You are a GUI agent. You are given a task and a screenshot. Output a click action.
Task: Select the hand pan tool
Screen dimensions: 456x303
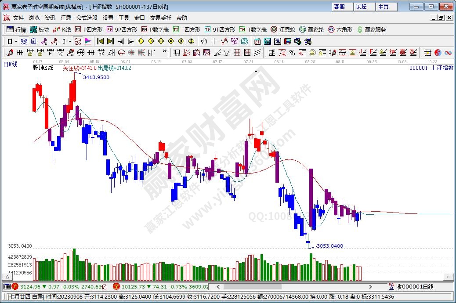tap(204, 41)
